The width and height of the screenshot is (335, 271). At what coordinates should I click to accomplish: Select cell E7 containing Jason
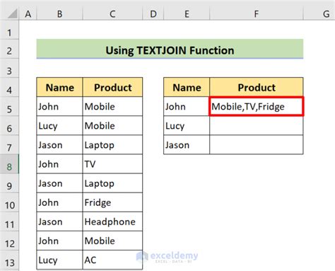(x=187, y=145)
